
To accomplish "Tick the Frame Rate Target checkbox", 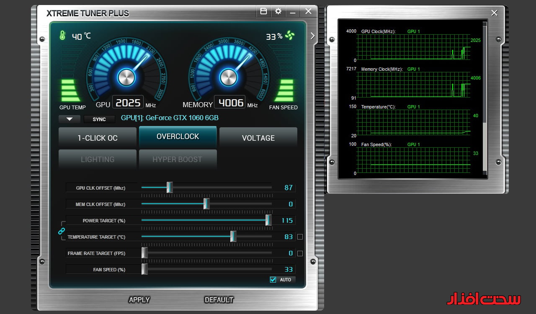I will [x=300, y=253].
